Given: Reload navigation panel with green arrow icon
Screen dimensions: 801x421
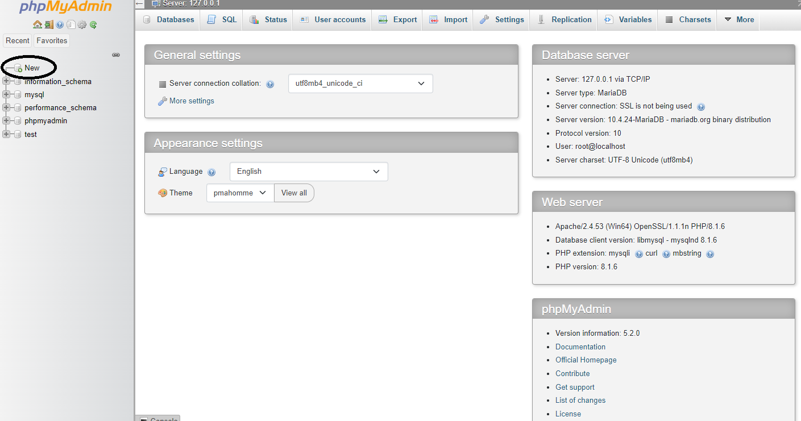Looking at the screenshot, I should (x=93, y=24).
